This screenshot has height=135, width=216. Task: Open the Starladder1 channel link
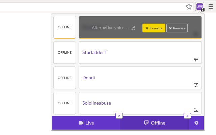(x=94, y=52)
